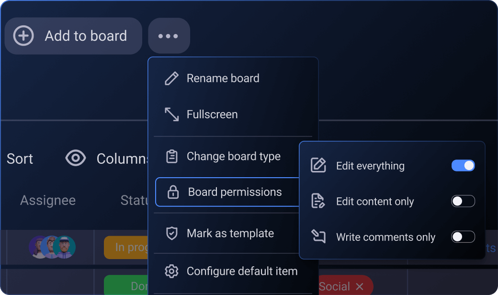Click the Sort button
This screenshot has height=295, width=498.
[x=20, y=159]
